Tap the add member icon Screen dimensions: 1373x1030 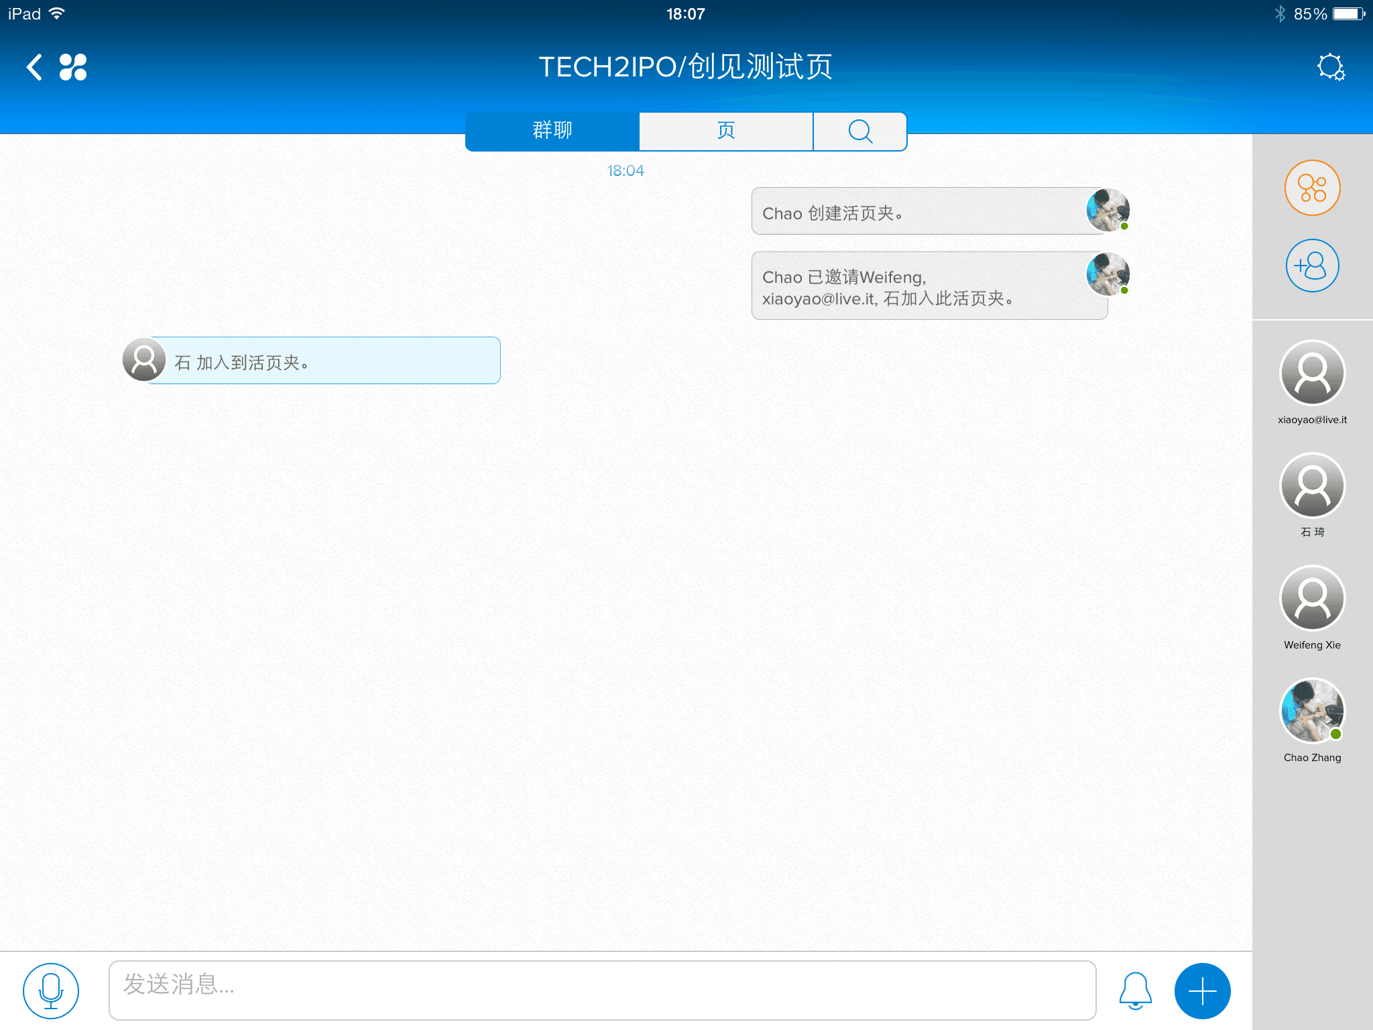pyautogui.click(x=1312, y=266)
